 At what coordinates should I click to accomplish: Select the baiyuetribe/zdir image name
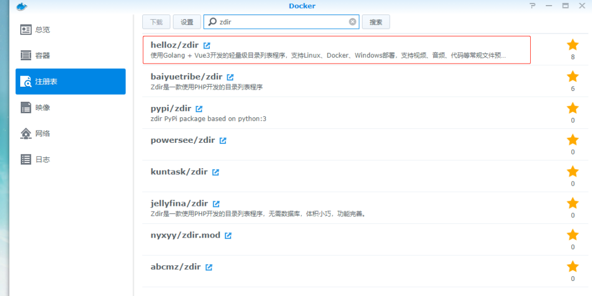click(187, 77)
